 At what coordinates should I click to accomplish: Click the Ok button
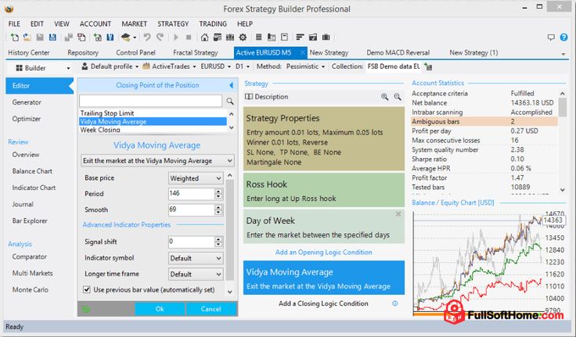click(x=160, y=309)
